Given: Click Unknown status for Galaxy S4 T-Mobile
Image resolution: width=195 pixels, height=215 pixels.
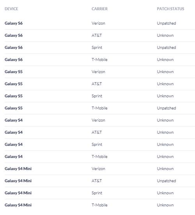Looking at the screenshot, I should 165,157.
